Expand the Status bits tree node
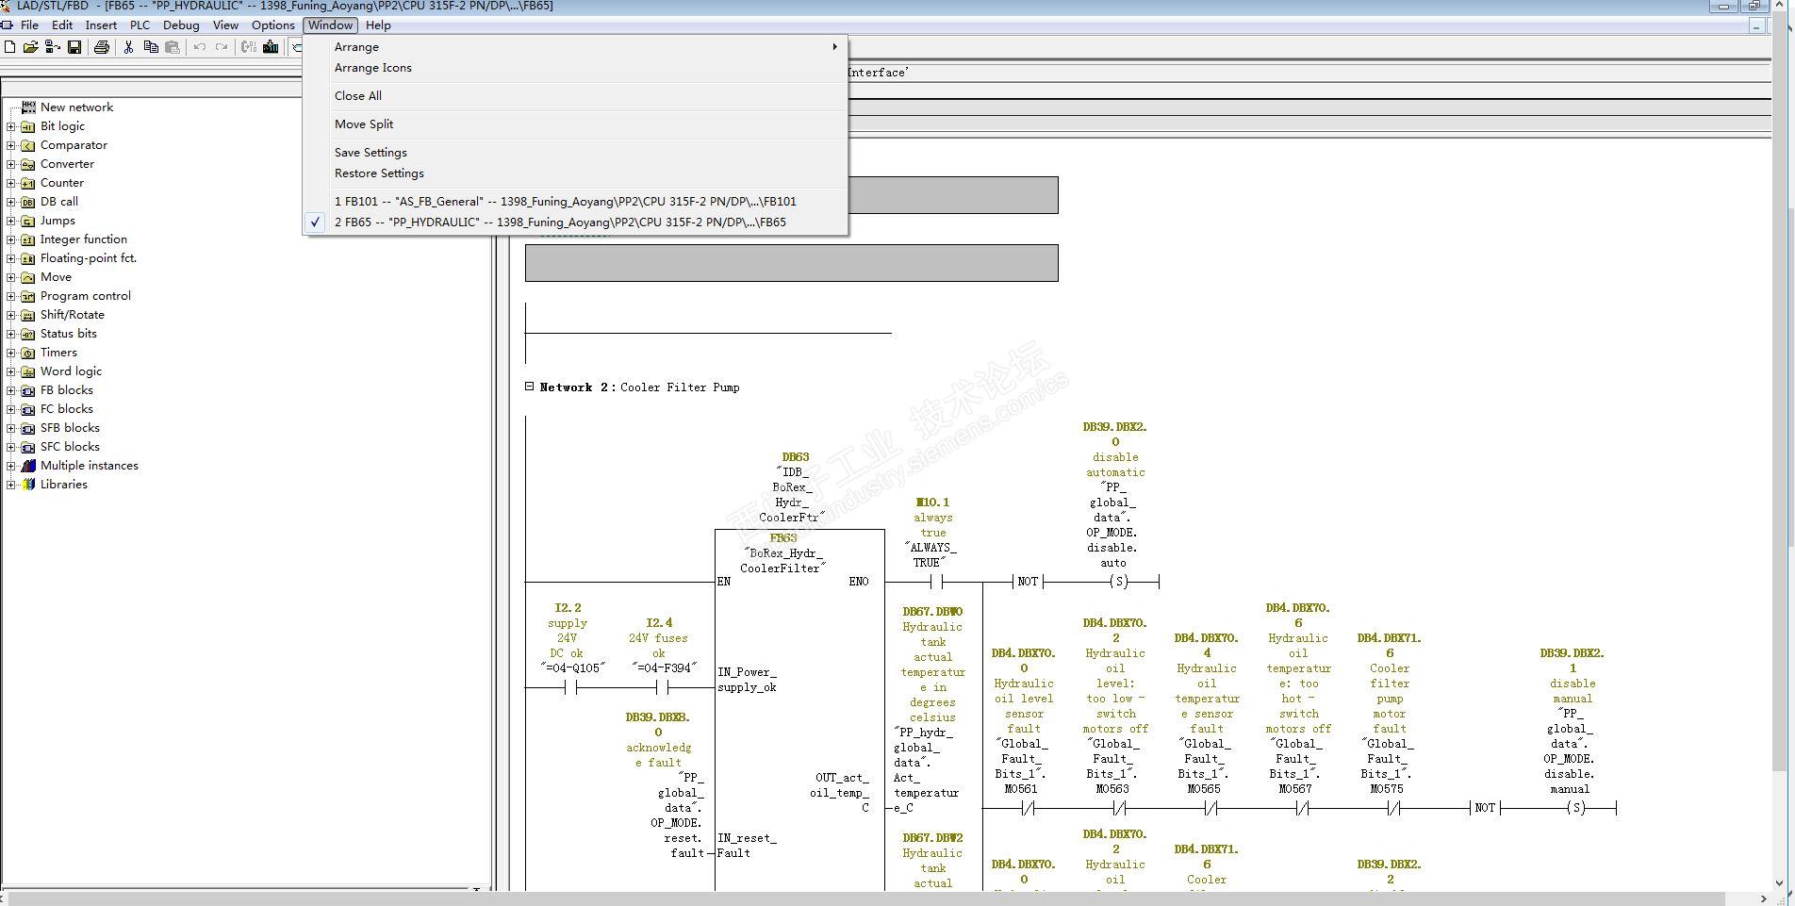 (10, 334)
